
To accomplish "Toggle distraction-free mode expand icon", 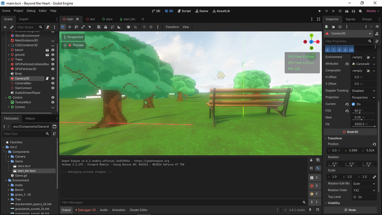I will click(x=318, y=19).
